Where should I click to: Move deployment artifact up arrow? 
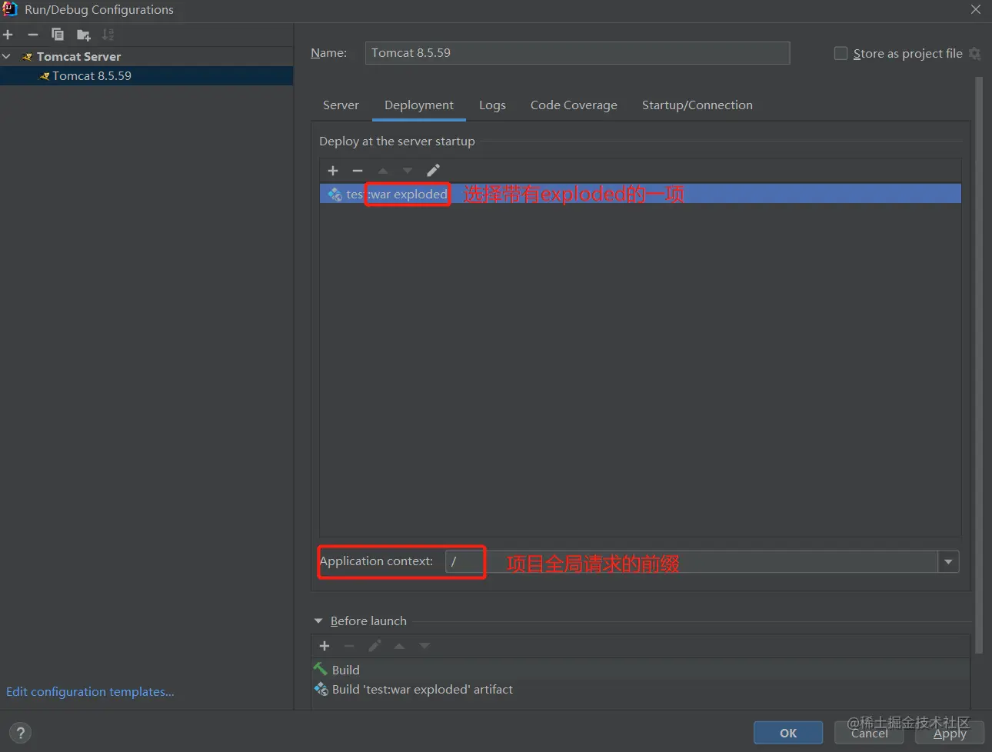point(383,171)
